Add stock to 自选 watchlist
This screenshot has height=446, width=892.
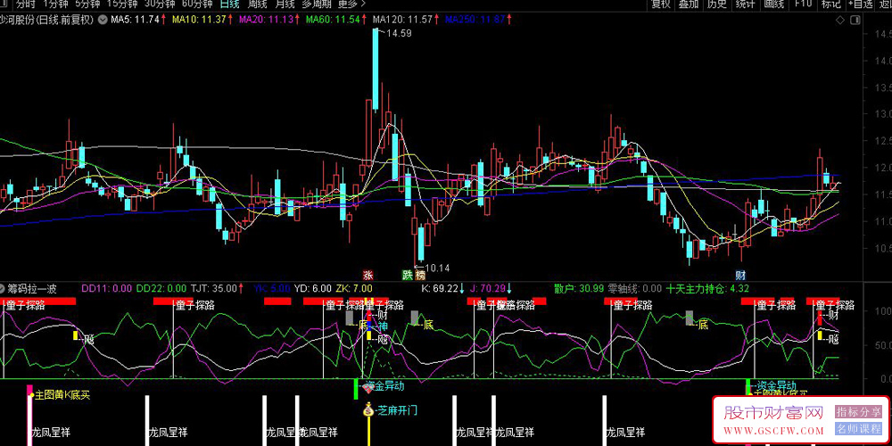860,4
